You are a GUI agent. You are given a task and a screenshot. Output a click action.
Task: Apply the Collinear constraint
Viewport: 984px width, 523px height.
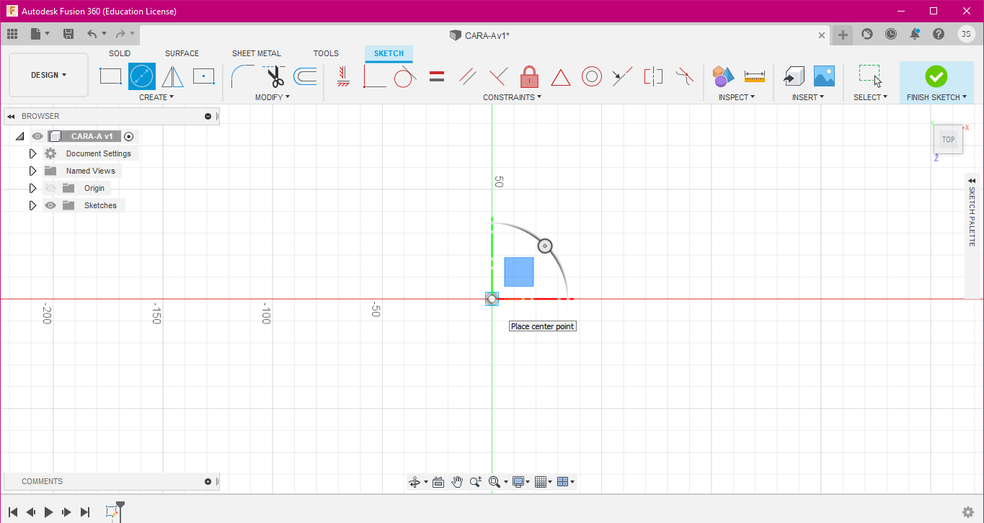(623, 76)
